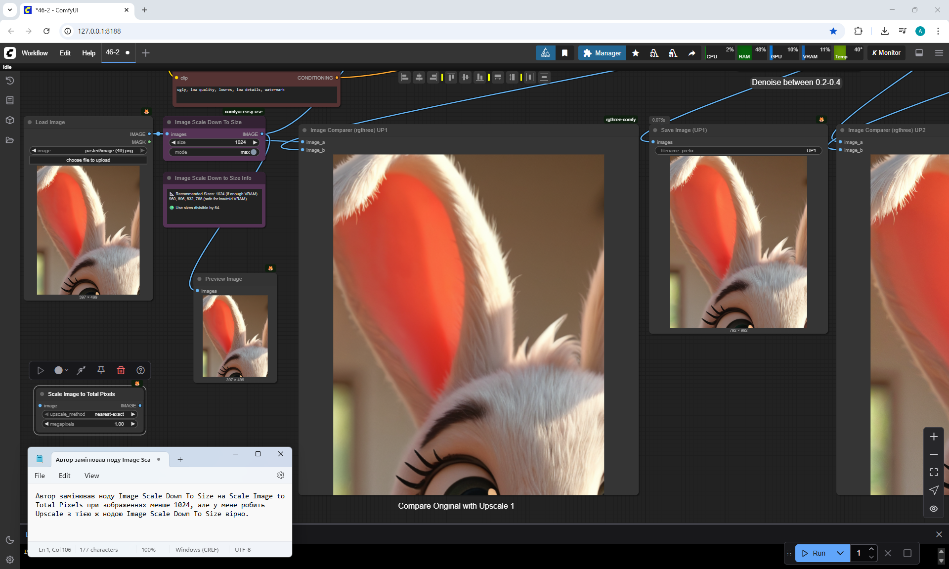The width and height of the screenshot is (949, 569).
Task: Pin the selected node using pin icon
Action: [x=101, y=370]
